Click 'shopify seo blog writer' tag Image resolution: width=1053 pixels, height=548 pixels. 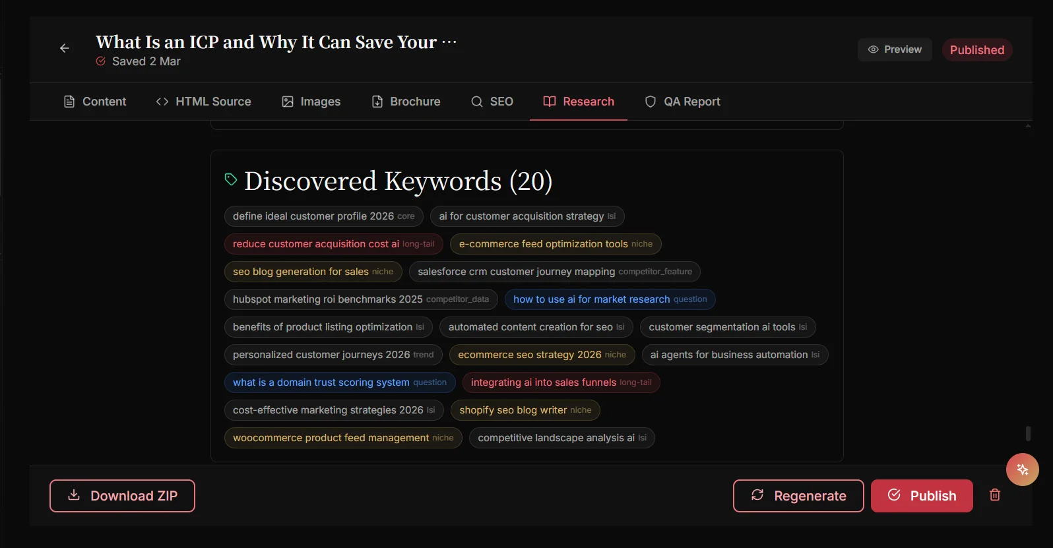[x=526, y=410]
